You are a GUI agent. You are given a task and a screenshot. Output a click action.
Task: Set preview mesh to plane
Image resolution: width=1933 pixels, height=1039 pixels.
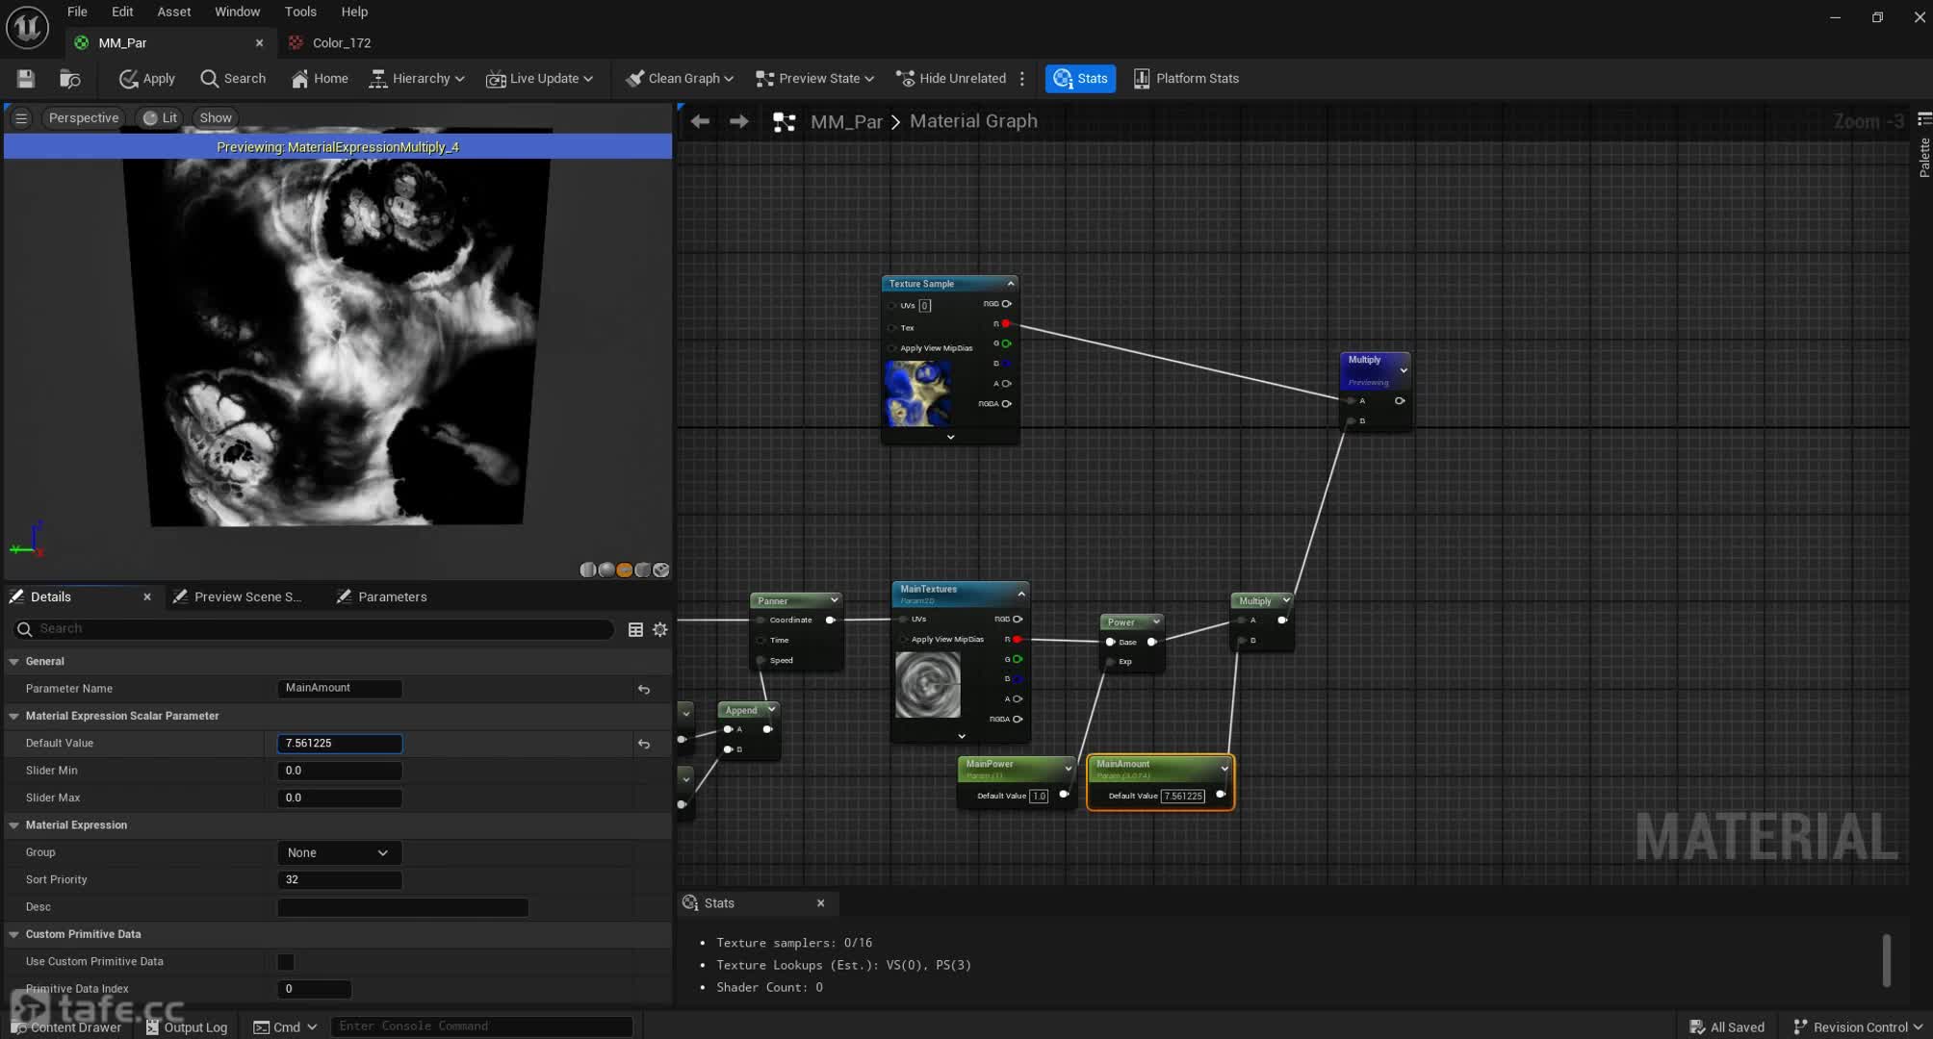point(625,570)
